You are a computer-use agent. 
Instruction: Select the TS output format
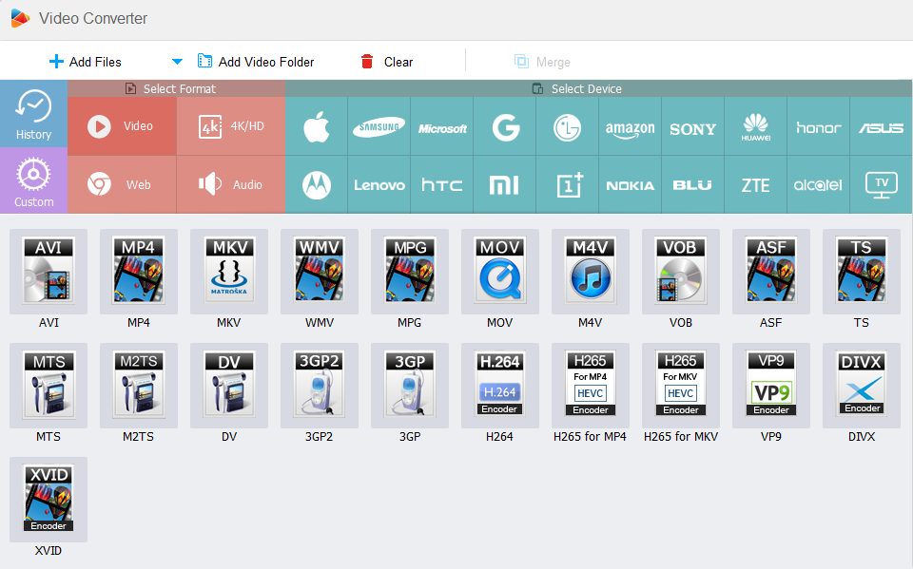[x=862, y=272]
